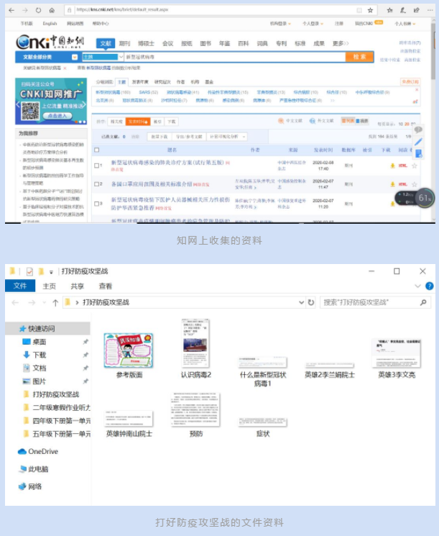Viewport: 439px width, 536px height.
Task: Tick the checkbox for search result 1
Action: 97,165
